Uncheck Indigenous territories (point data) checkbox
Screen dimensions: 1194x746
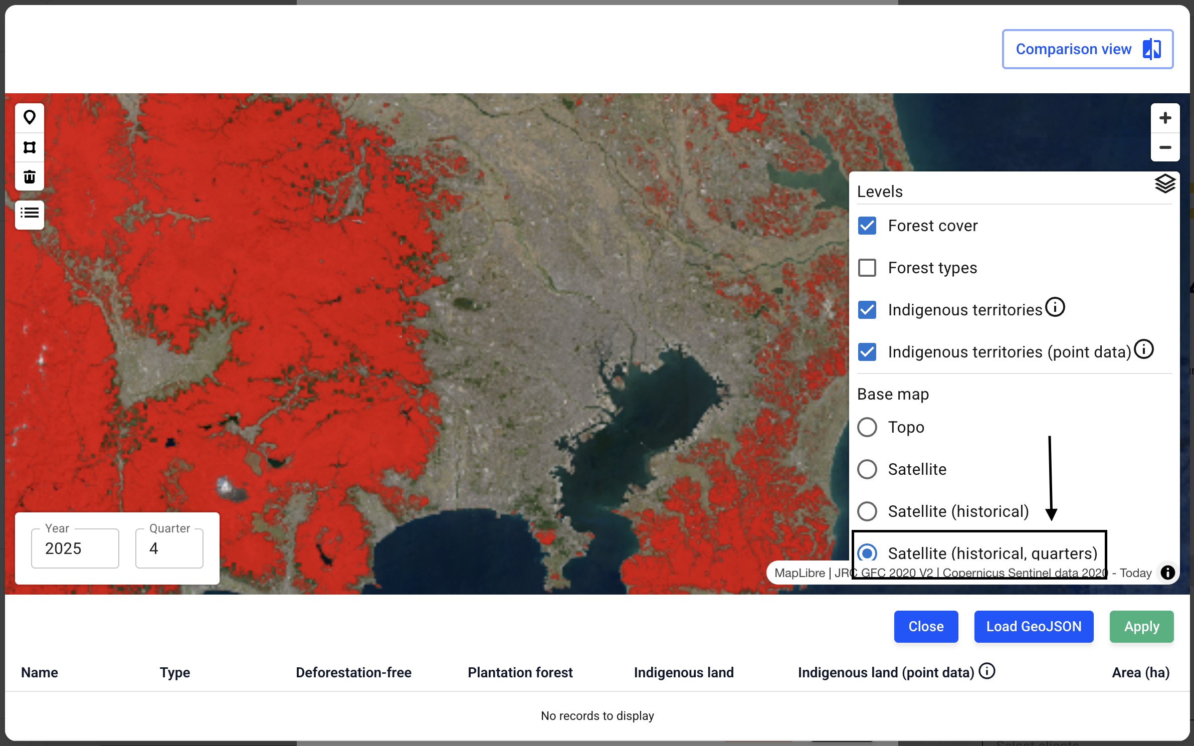click(867, 352)
